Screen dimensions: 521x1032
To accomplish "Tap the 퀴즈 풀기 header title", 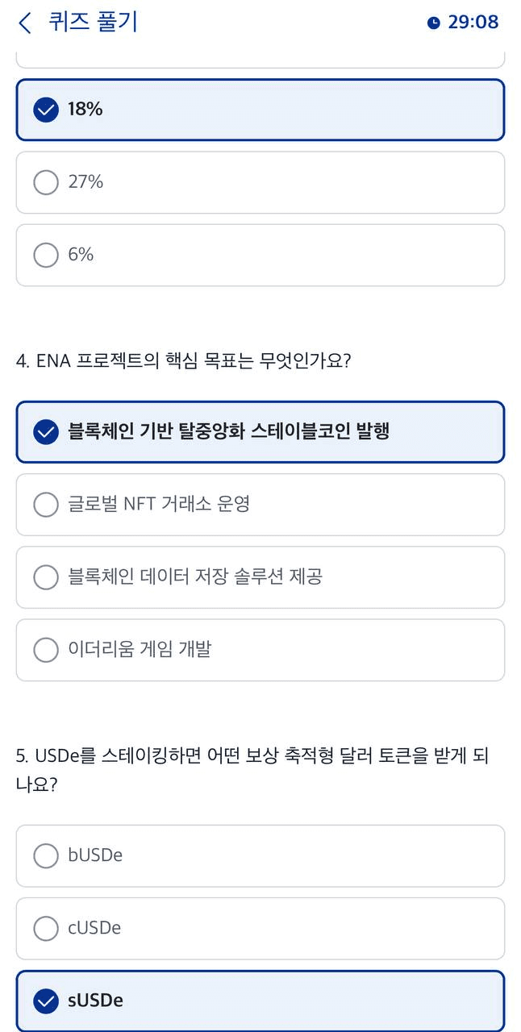I will coord(94,22).
